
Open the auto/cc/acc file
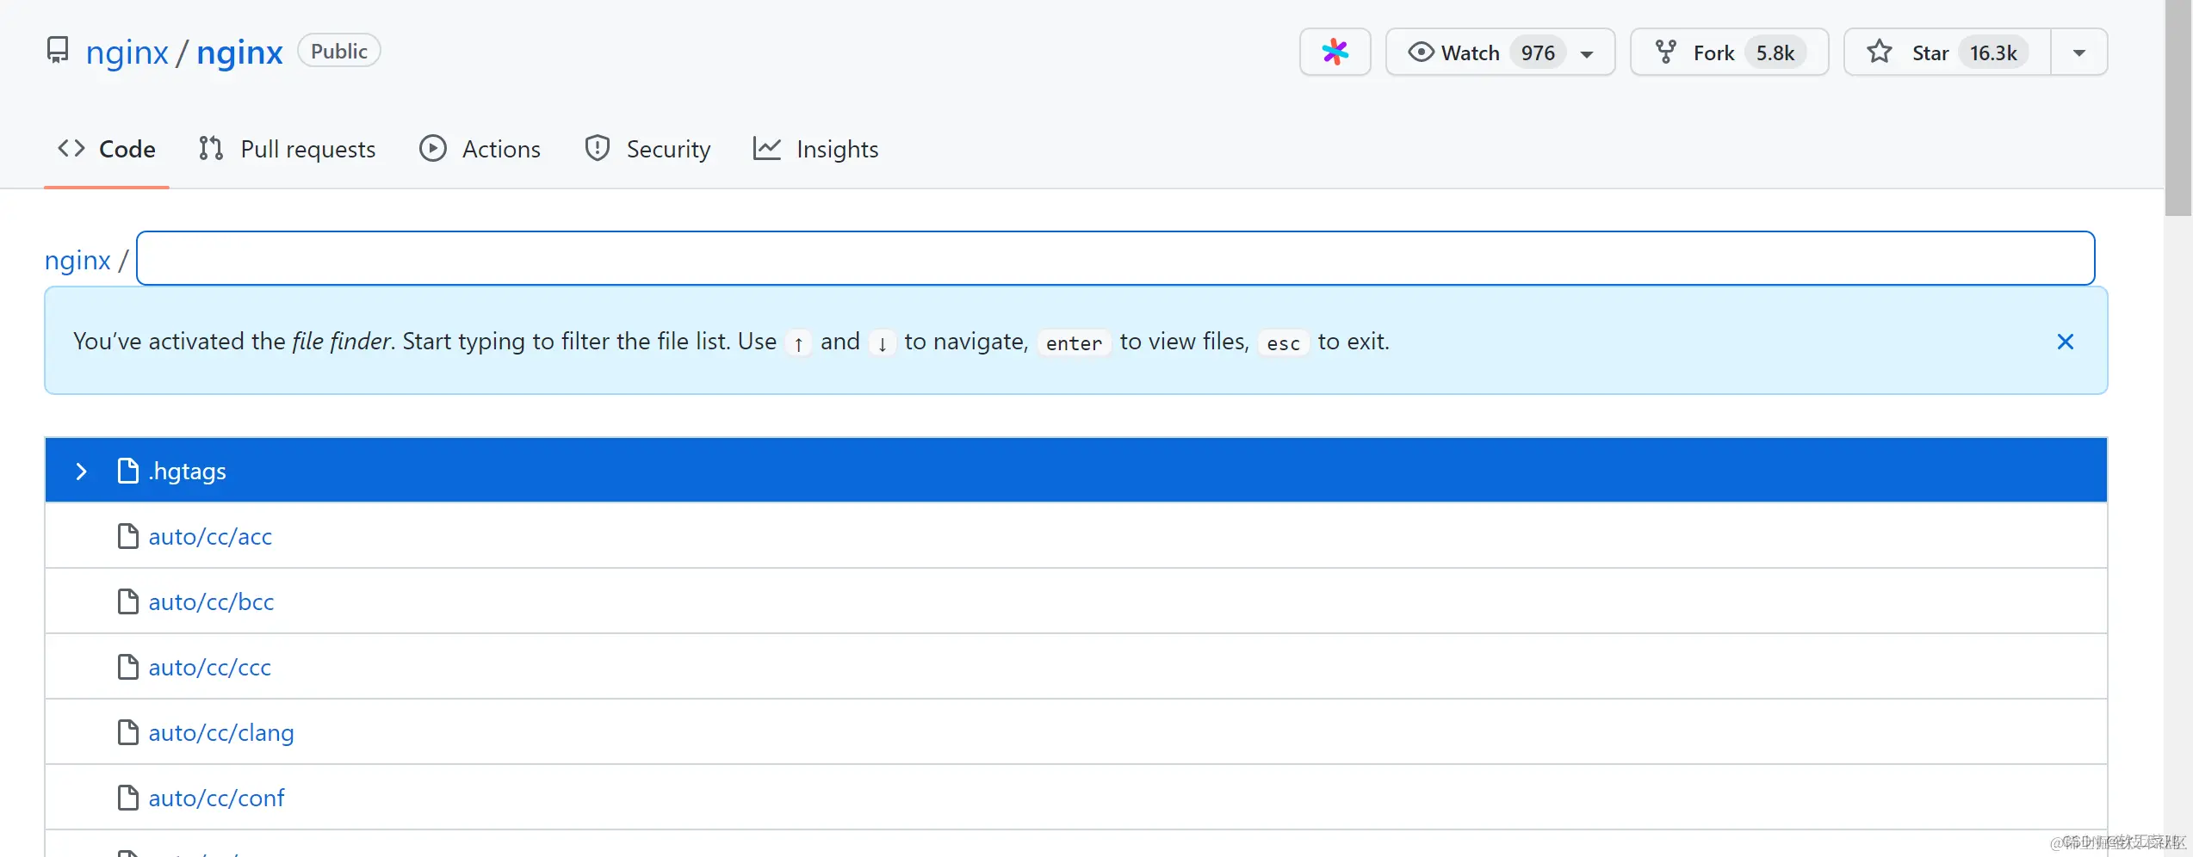tap(210, 537)
